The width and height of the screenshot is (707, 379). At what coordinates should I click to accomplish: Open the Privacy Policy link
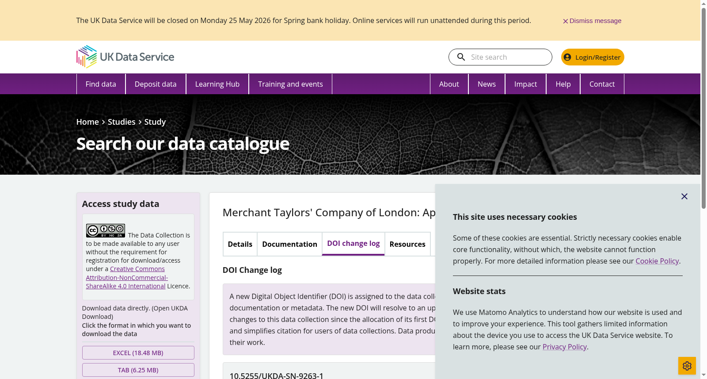coord(564,347)
